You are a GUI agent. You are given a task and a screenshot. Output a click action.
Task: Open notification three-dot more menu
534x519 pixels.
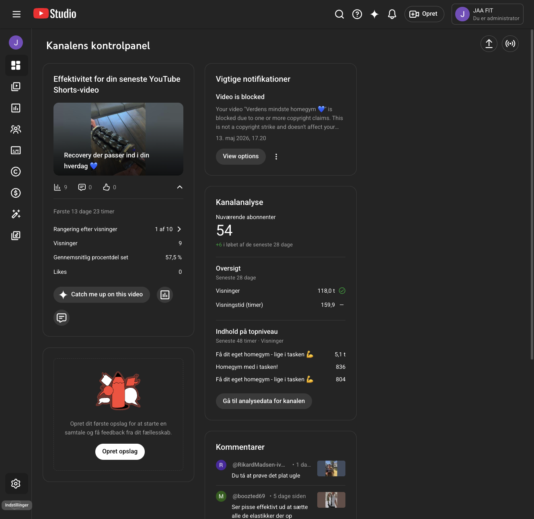276,157
